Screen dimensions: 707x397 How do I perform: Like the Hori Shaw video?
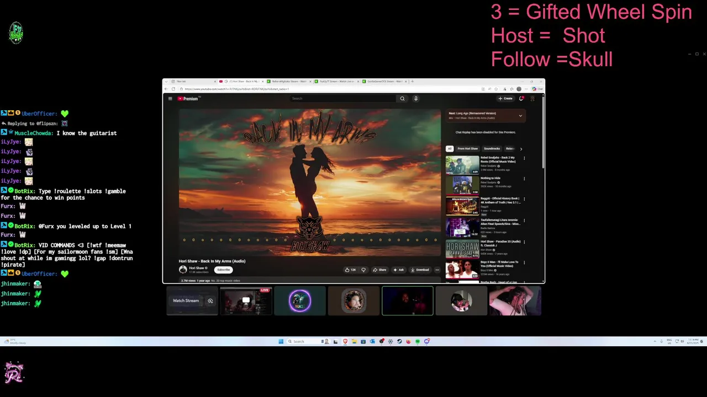[350, 270]
